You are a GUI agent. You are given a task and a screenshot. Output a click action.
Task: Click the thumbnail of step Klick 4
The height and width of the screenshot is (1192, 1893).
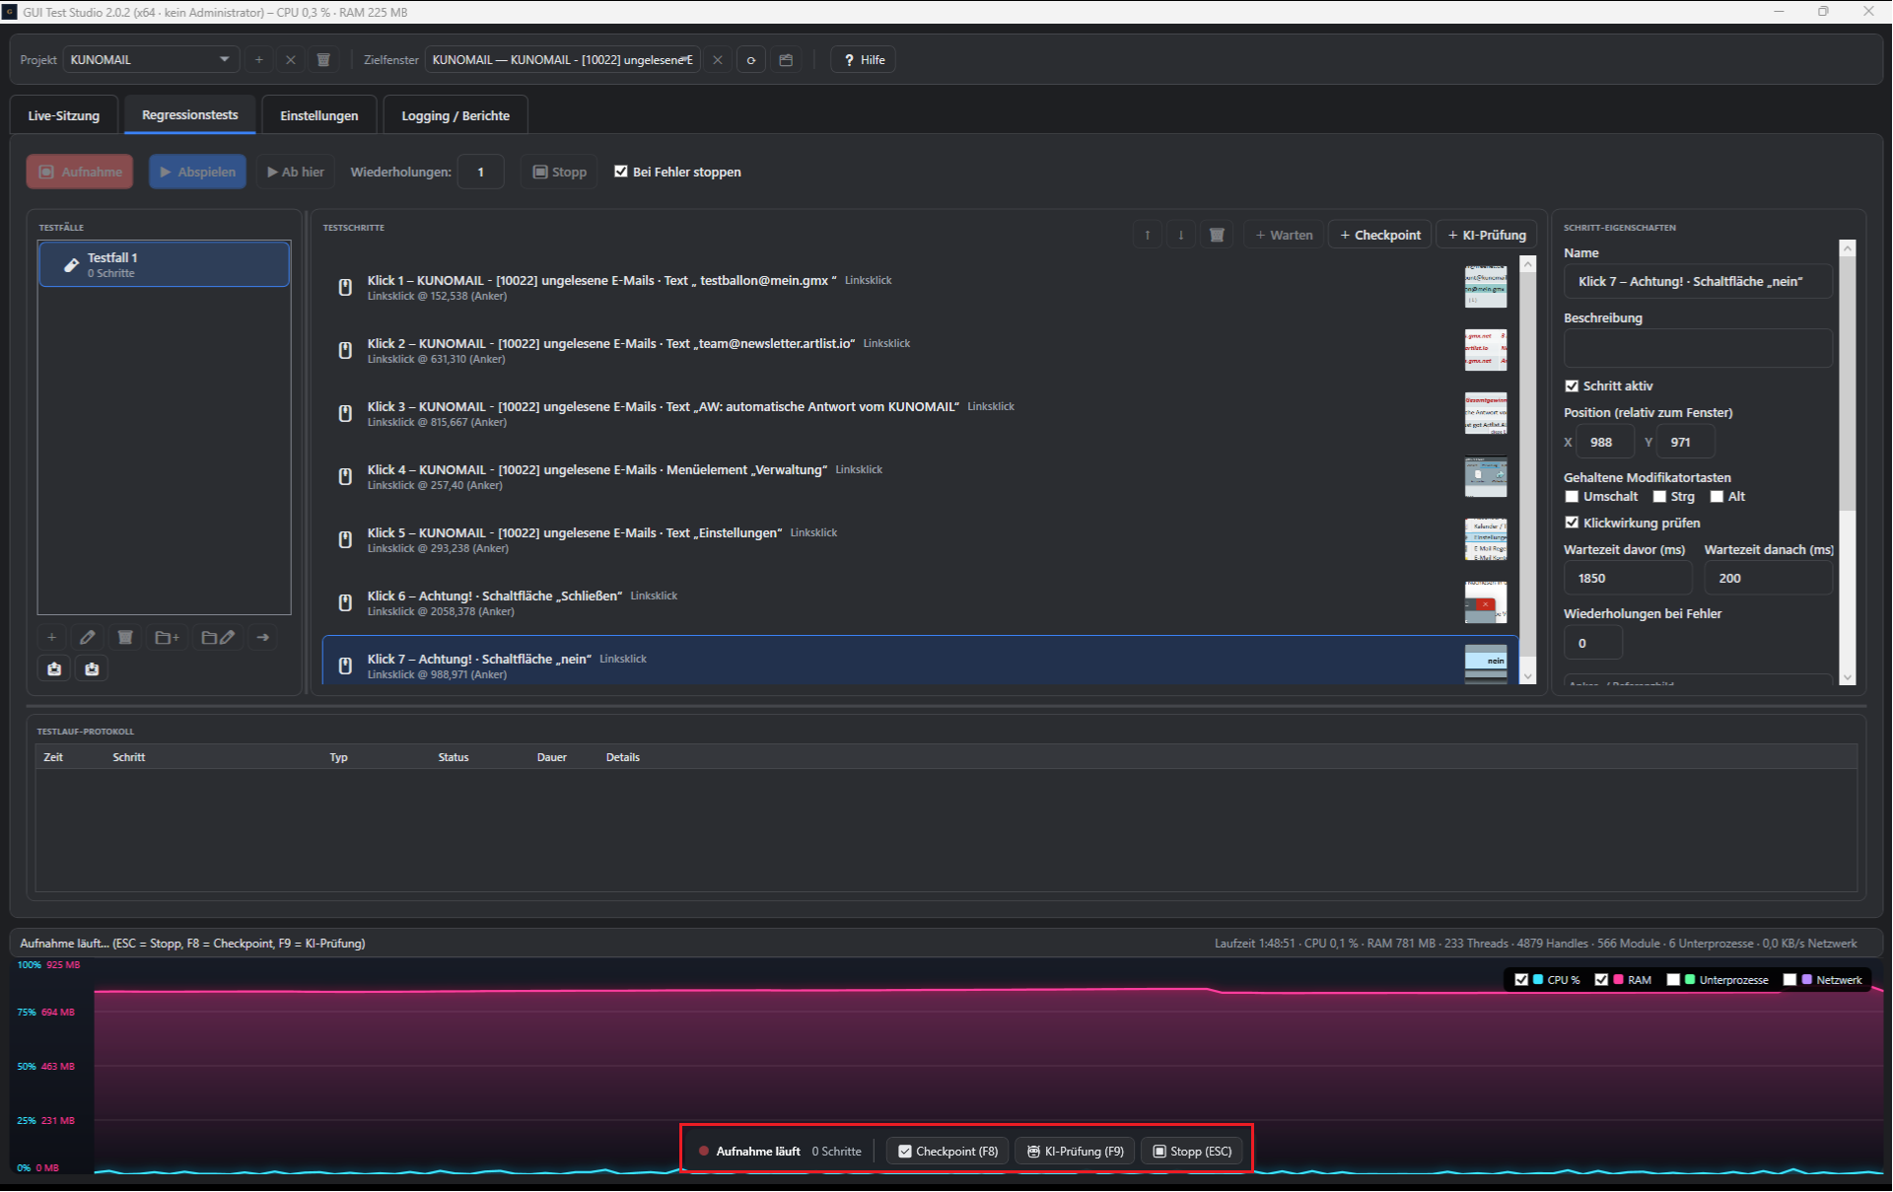[1486, 477]
